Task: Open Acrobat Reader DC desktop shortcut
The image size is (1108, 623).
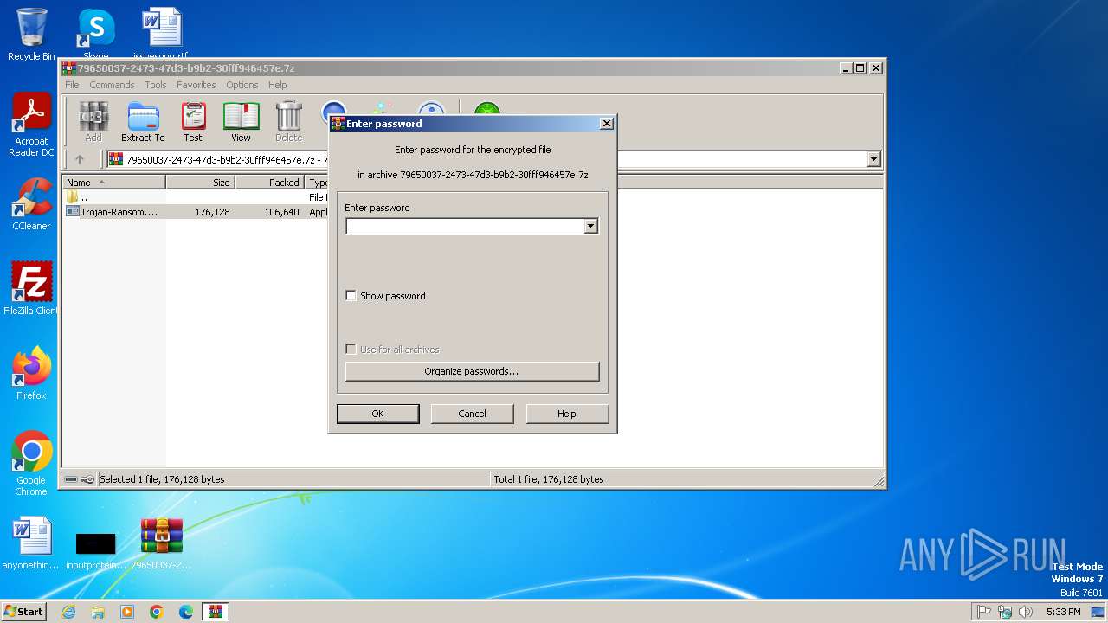Action: point(31,125)
